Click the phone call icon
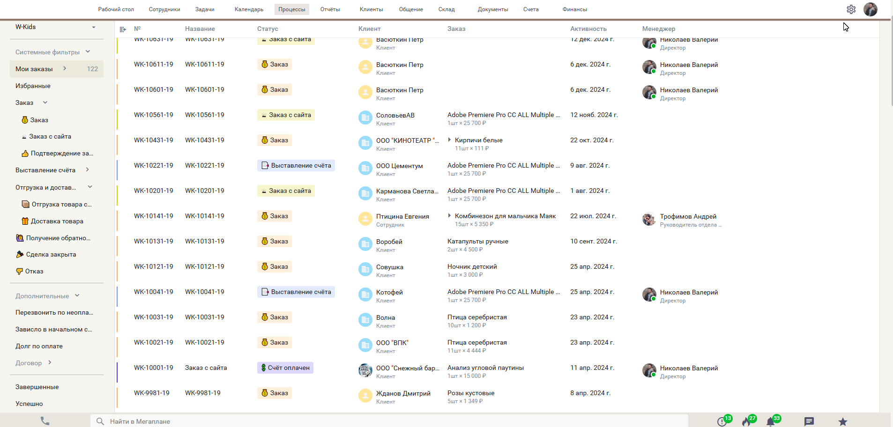The image size is (893, 427). 45,421
